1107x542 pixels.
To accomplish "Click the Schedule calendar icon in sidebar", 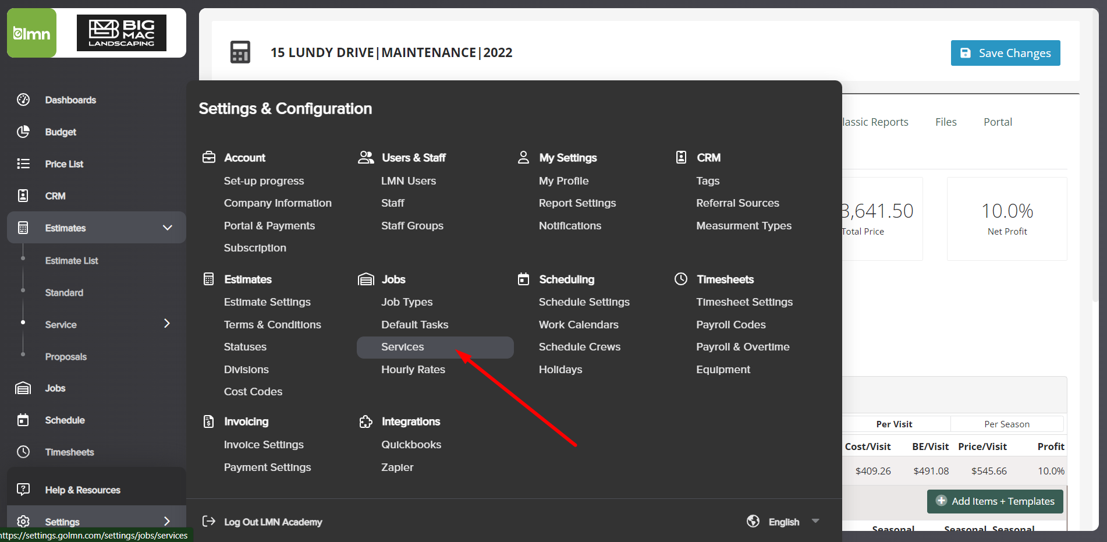I will pyautogui.click(x=23, y=420).
